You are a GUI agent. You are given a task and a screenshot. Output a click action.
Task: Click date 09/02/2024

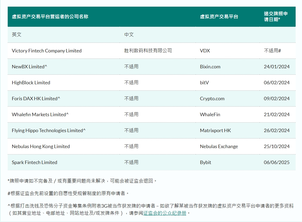277,99
